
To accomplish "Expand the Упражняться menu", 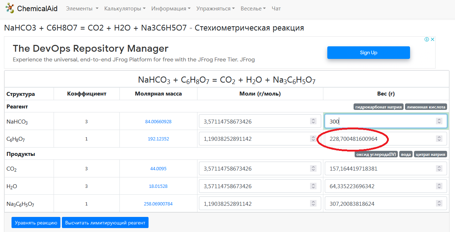I will click(215, 9).
